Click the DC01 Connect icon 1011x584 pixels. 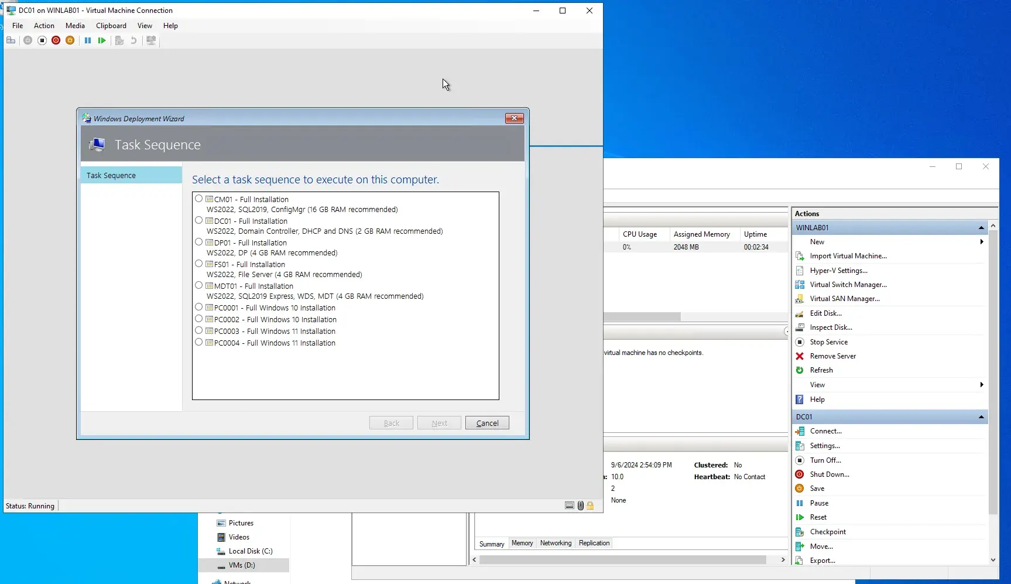800,431
